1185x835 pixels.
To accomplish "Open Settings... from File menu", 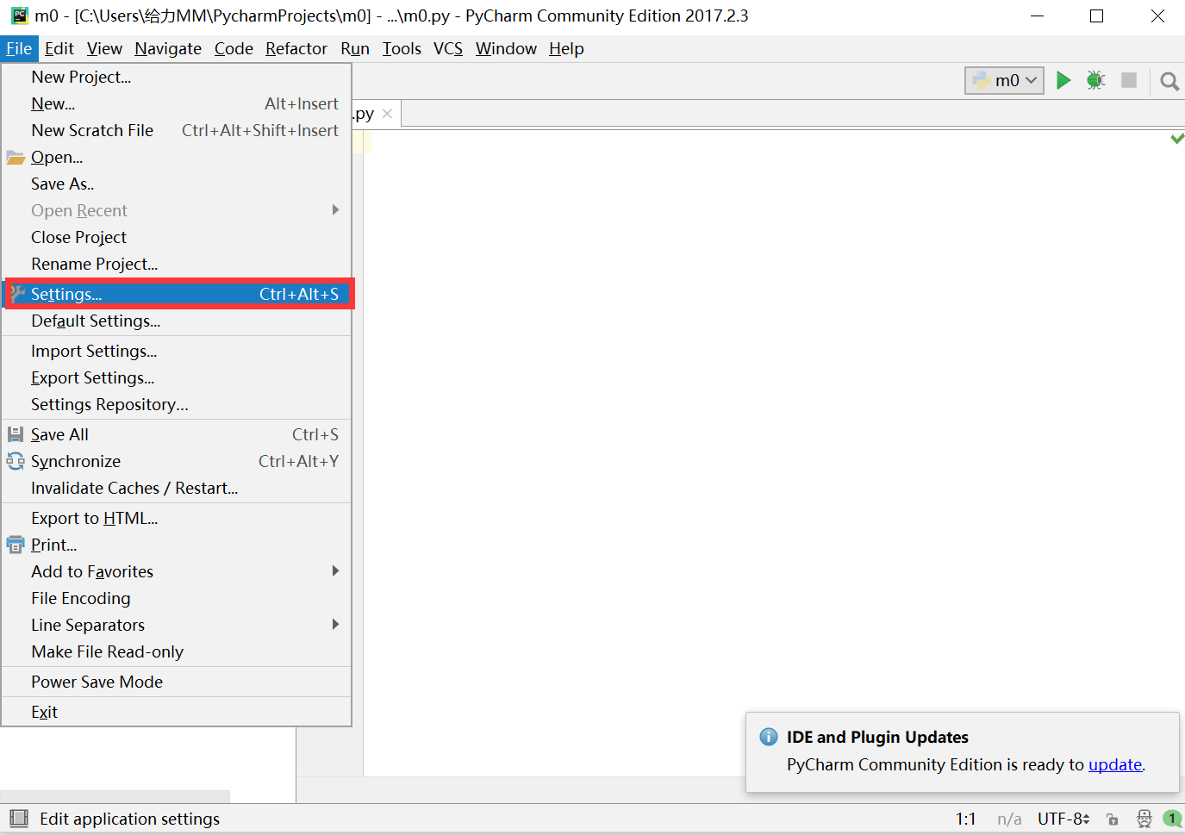I will click(x=177, y=294).
